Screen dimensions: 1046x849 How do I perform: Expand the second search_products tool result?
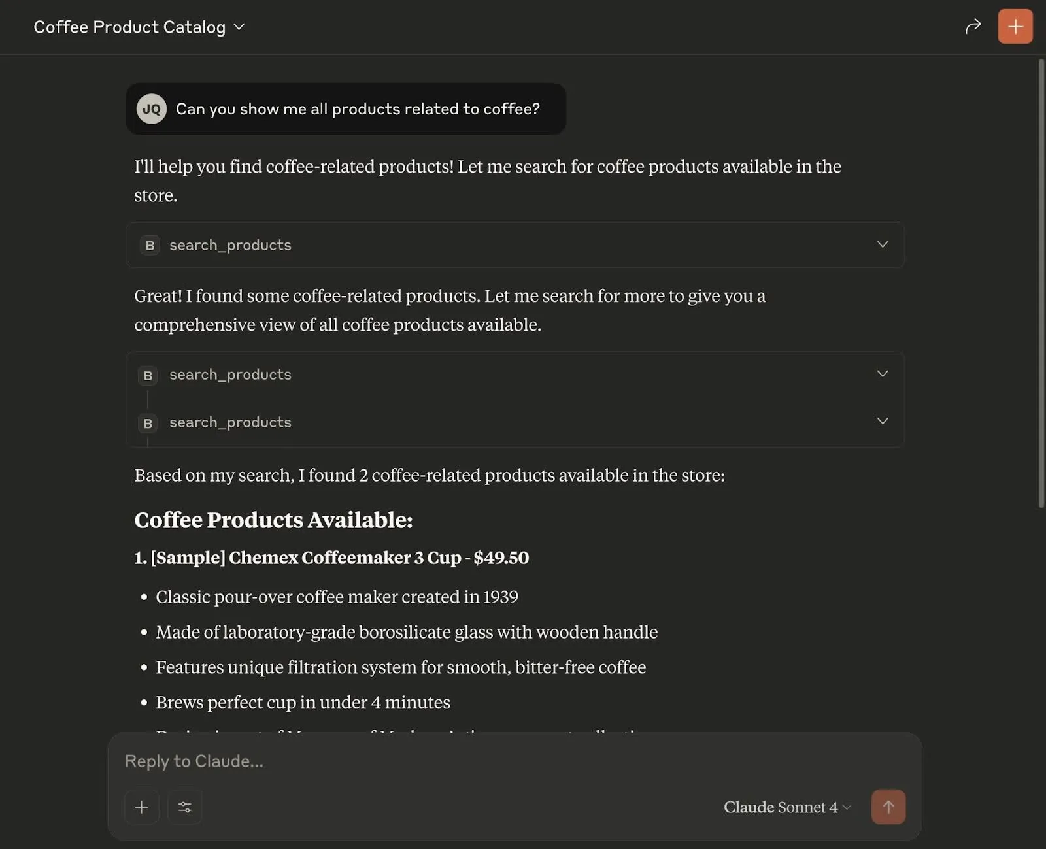[515, 375]
